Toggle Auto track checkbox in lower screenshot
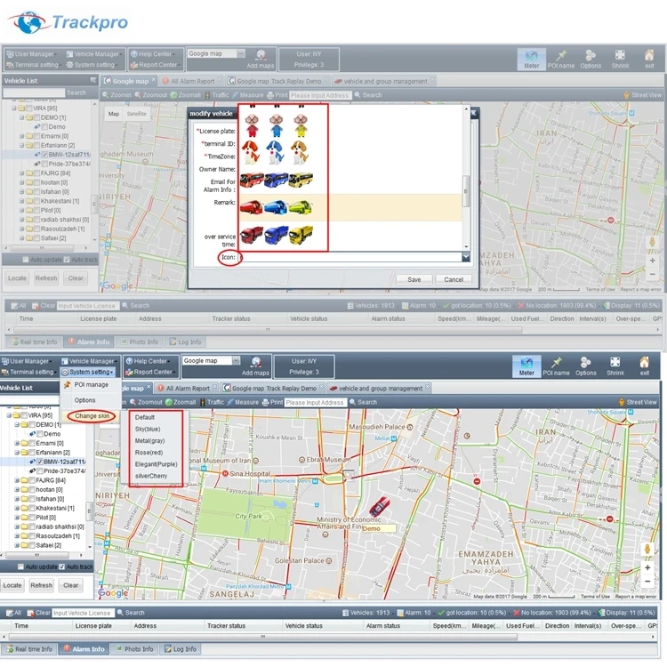Image resolution: width=667 pixels, height=667 pixels. (62, 567)
